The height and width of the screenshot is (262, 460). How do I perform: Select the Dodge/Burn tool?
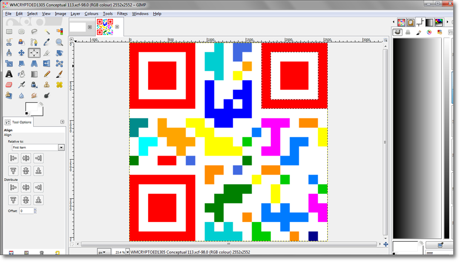point(47,95)
